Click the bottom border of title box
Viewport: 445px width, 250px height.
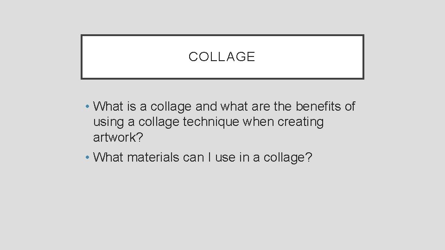pos(222,78)
